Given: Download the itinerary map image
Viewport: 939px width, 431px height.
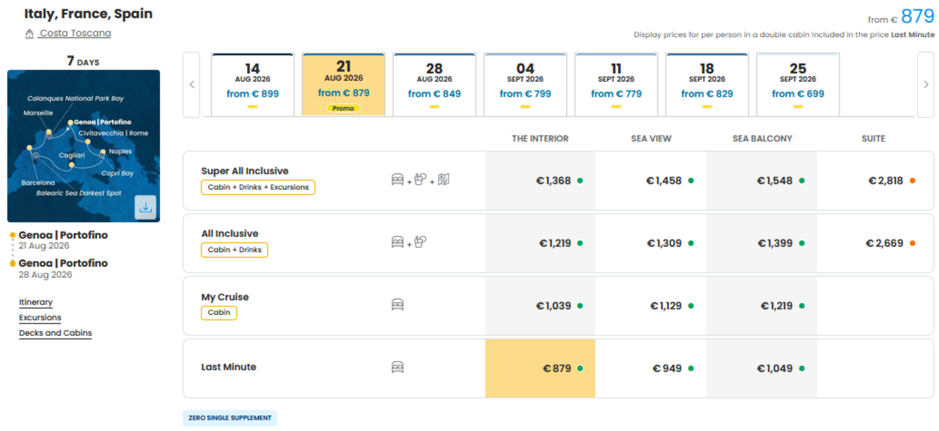Looking at the screenshot, I should (146, 207).
